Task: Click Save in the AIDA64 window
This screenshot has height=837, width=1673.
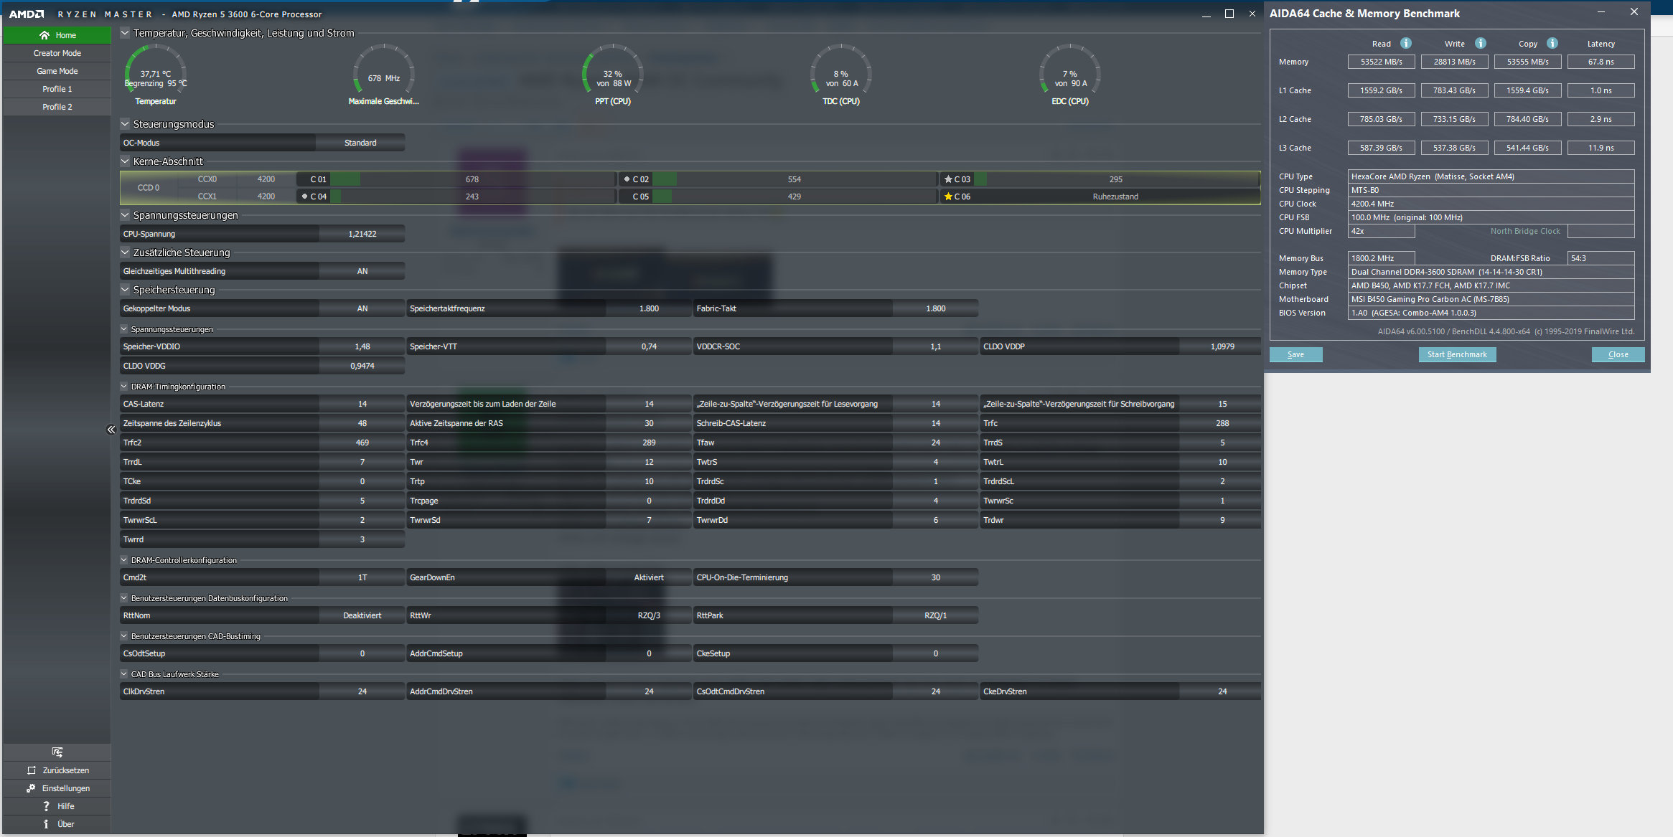Action: coord(1295,354)
